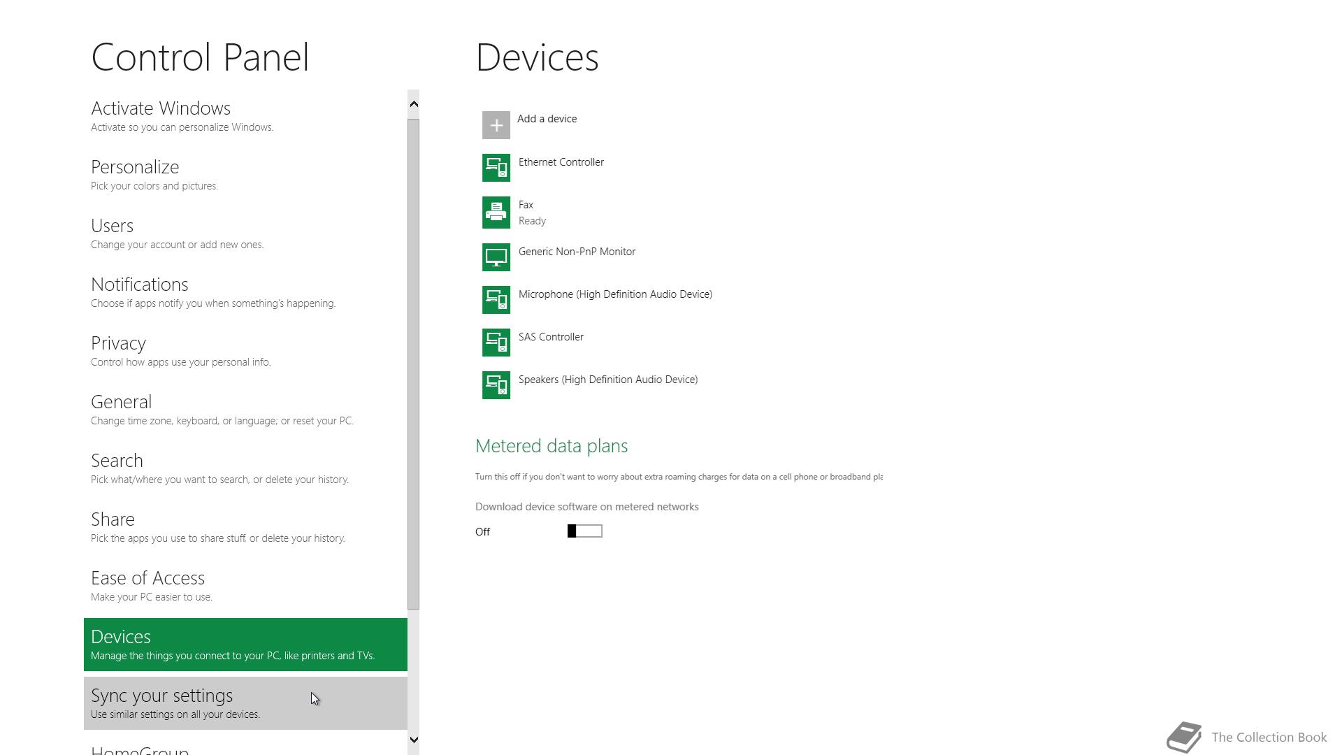1342x755 pixels.
Task: Click the Fax printer icon
Action: pyautogui.click(x=496, y=213)
